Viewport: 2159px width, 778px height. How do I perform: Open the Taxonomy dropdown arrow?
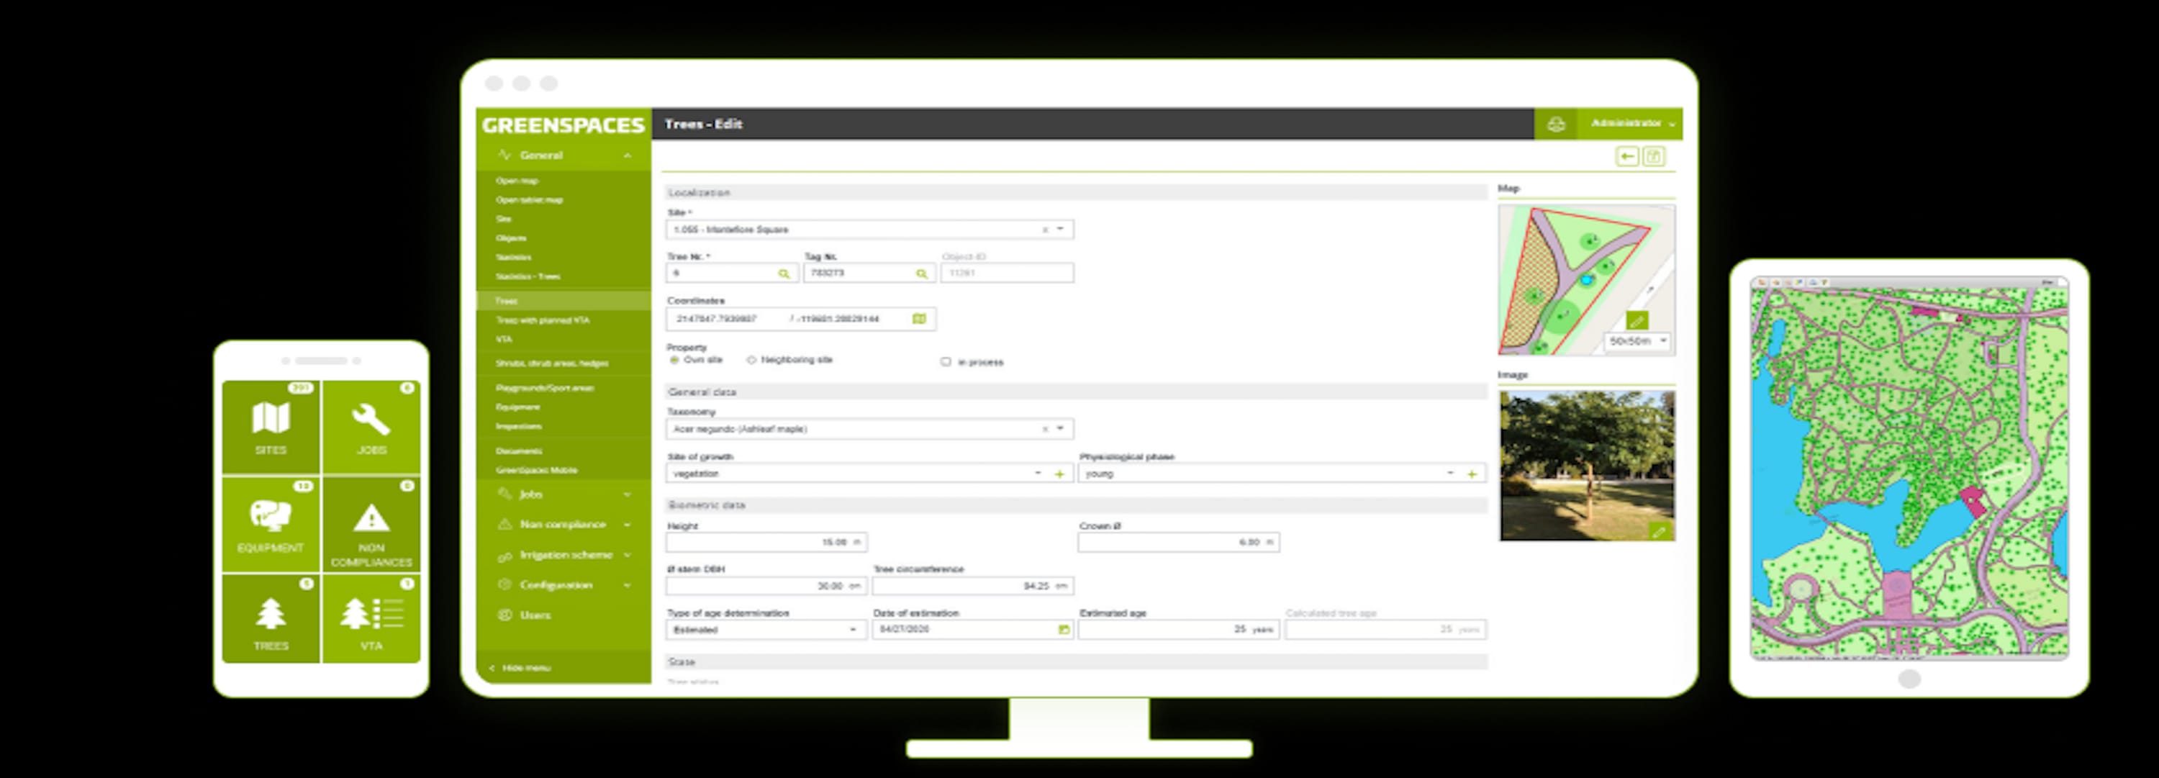pyautogui.click(x=1060, y=428)
